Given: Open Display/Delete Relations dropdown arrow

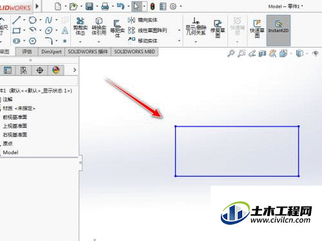Looking at the screenshot, I should point(196,42).
